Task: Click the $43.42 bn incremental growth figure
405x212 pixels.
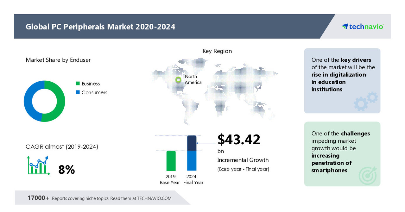Action: pos(239,140)
